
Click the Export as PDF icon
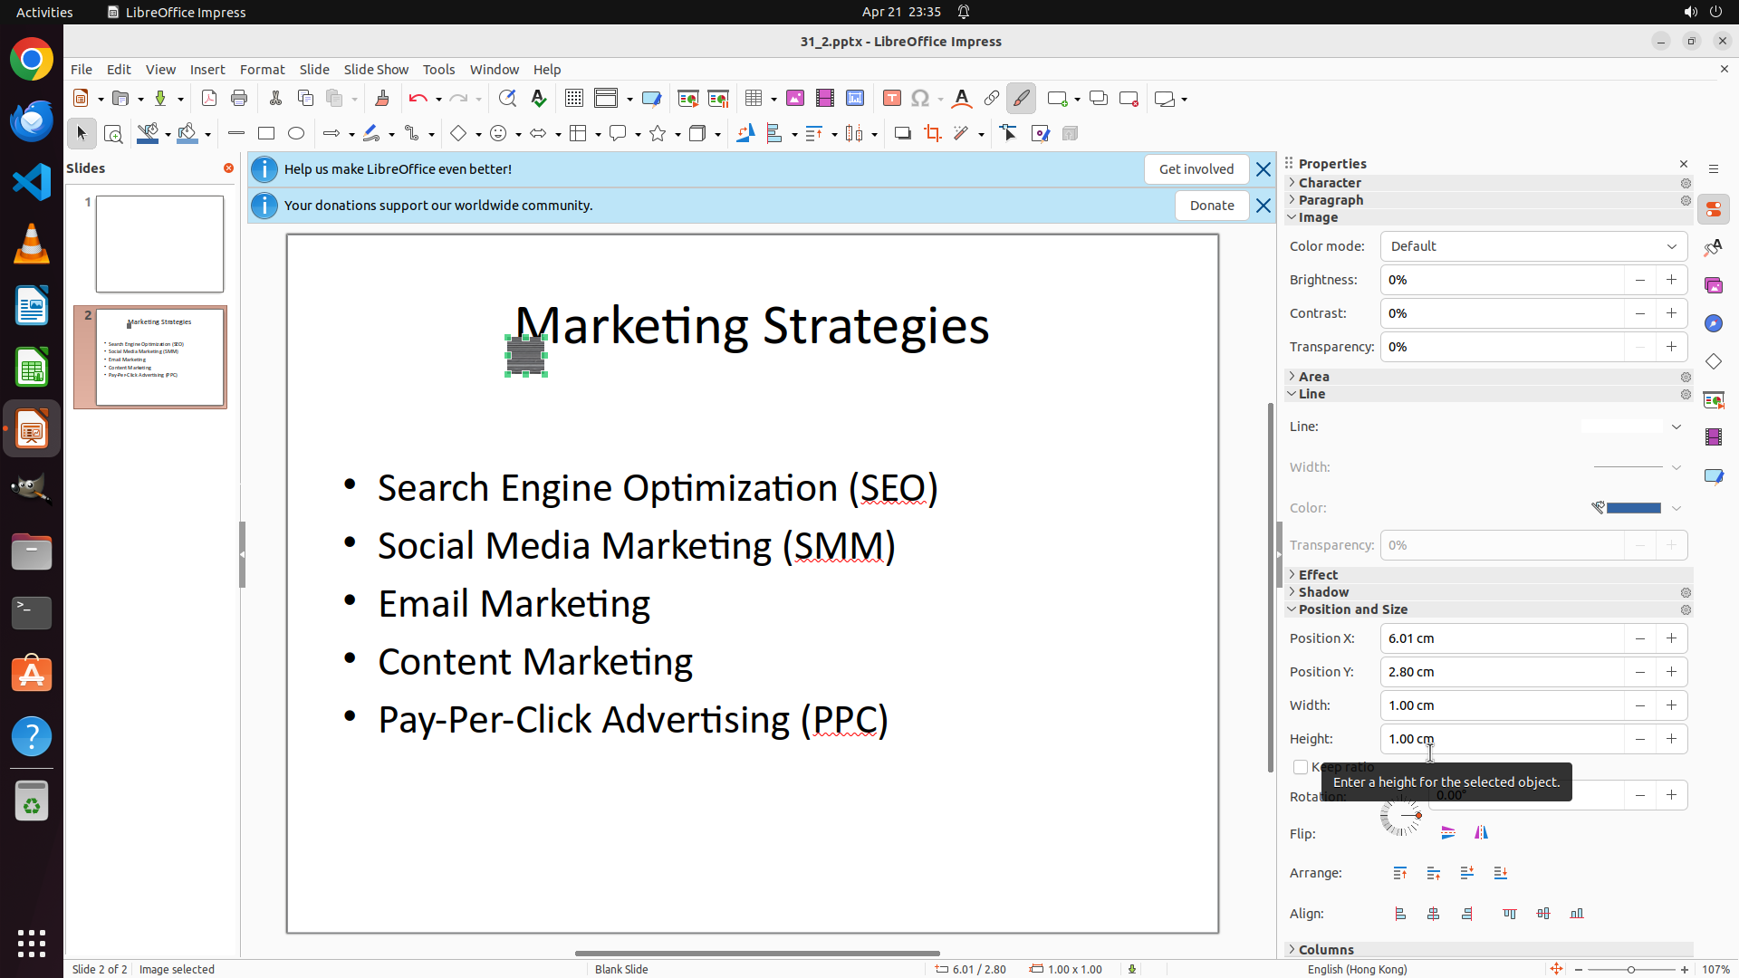point(209,99)
